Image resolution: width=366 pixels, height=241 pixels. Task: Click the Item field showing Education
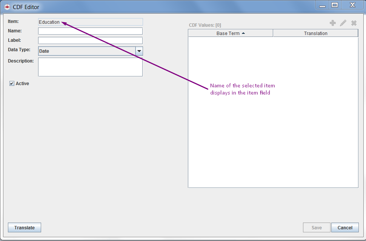click(90, 22)
